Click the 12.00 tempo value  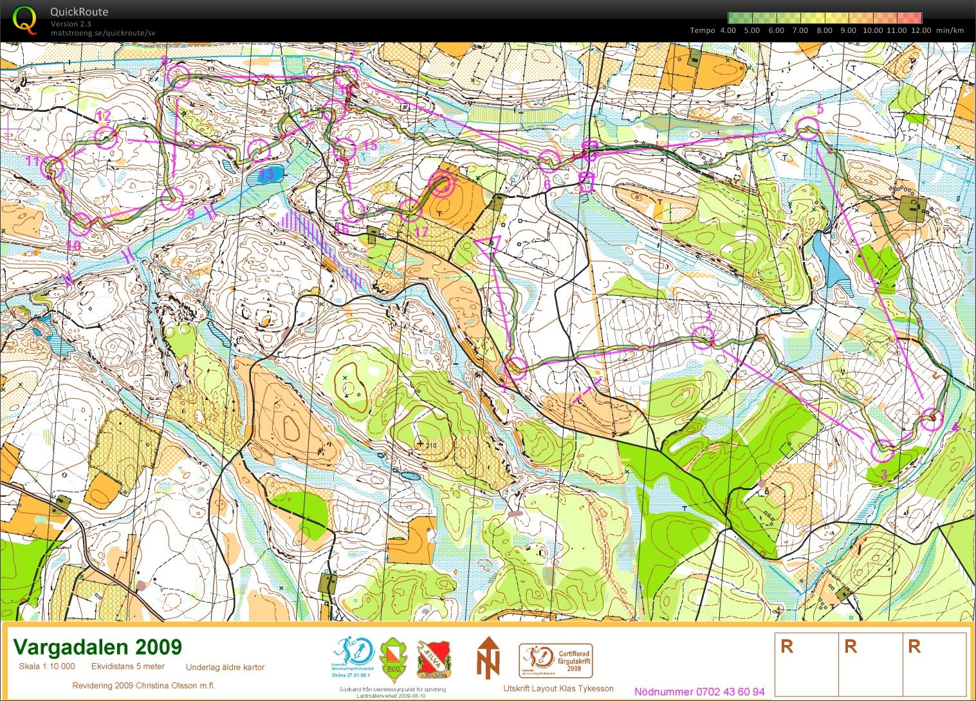(921, 30)
